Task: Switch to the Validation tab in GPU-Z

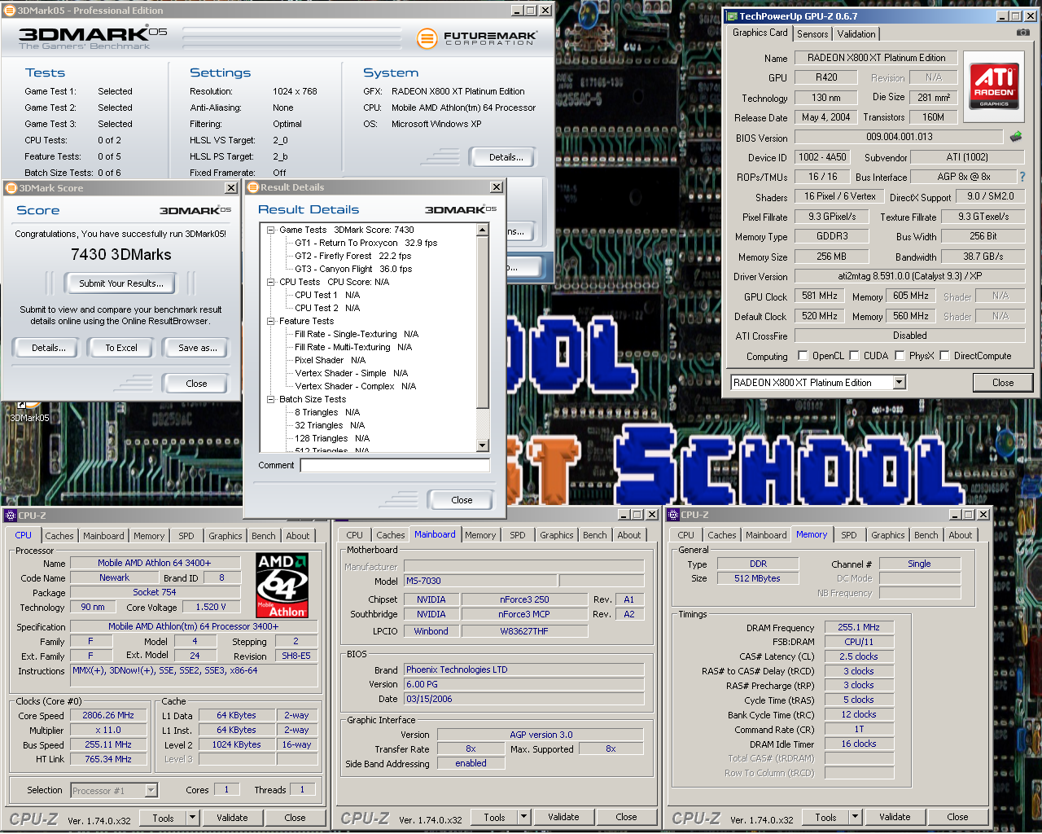Action: point(856,33)
